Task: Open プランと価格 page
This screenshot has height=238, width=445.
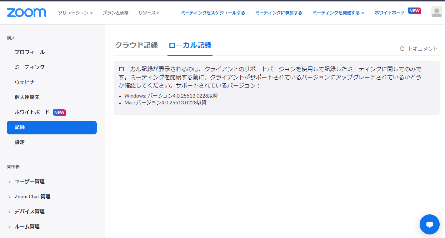Action: 115,13
